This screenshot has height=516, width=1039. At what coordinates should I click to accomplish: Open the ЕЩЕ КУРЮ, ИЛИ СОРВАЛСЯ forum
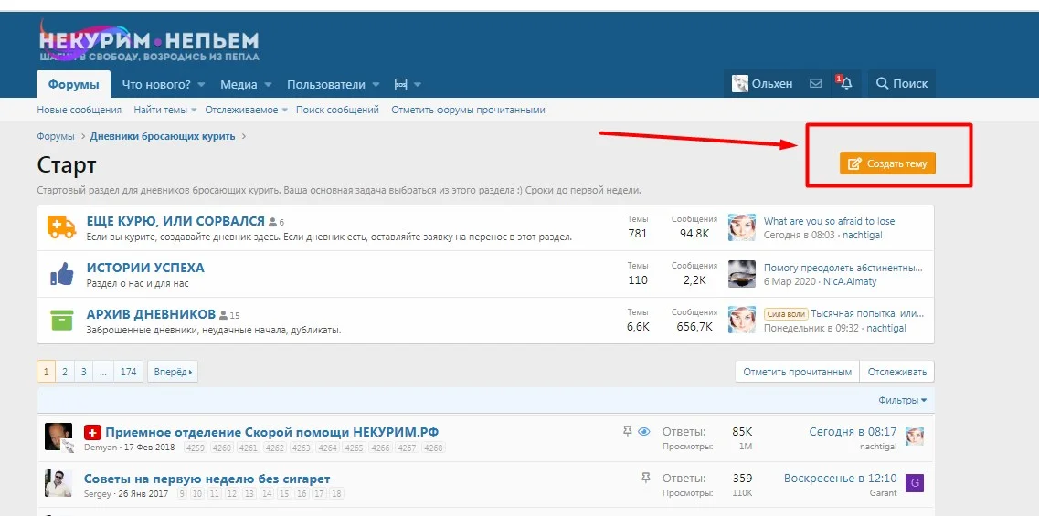click(x=175, y=221)
